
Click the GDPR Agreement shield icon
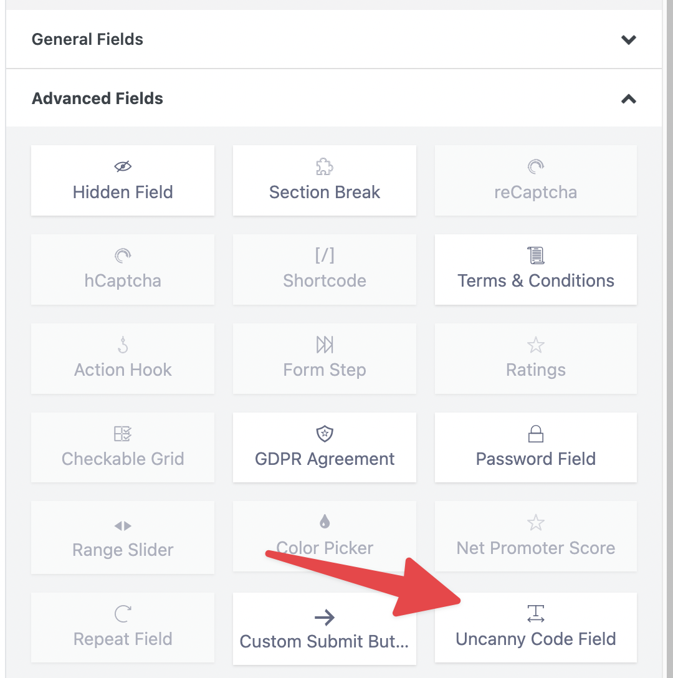[325, 434]
